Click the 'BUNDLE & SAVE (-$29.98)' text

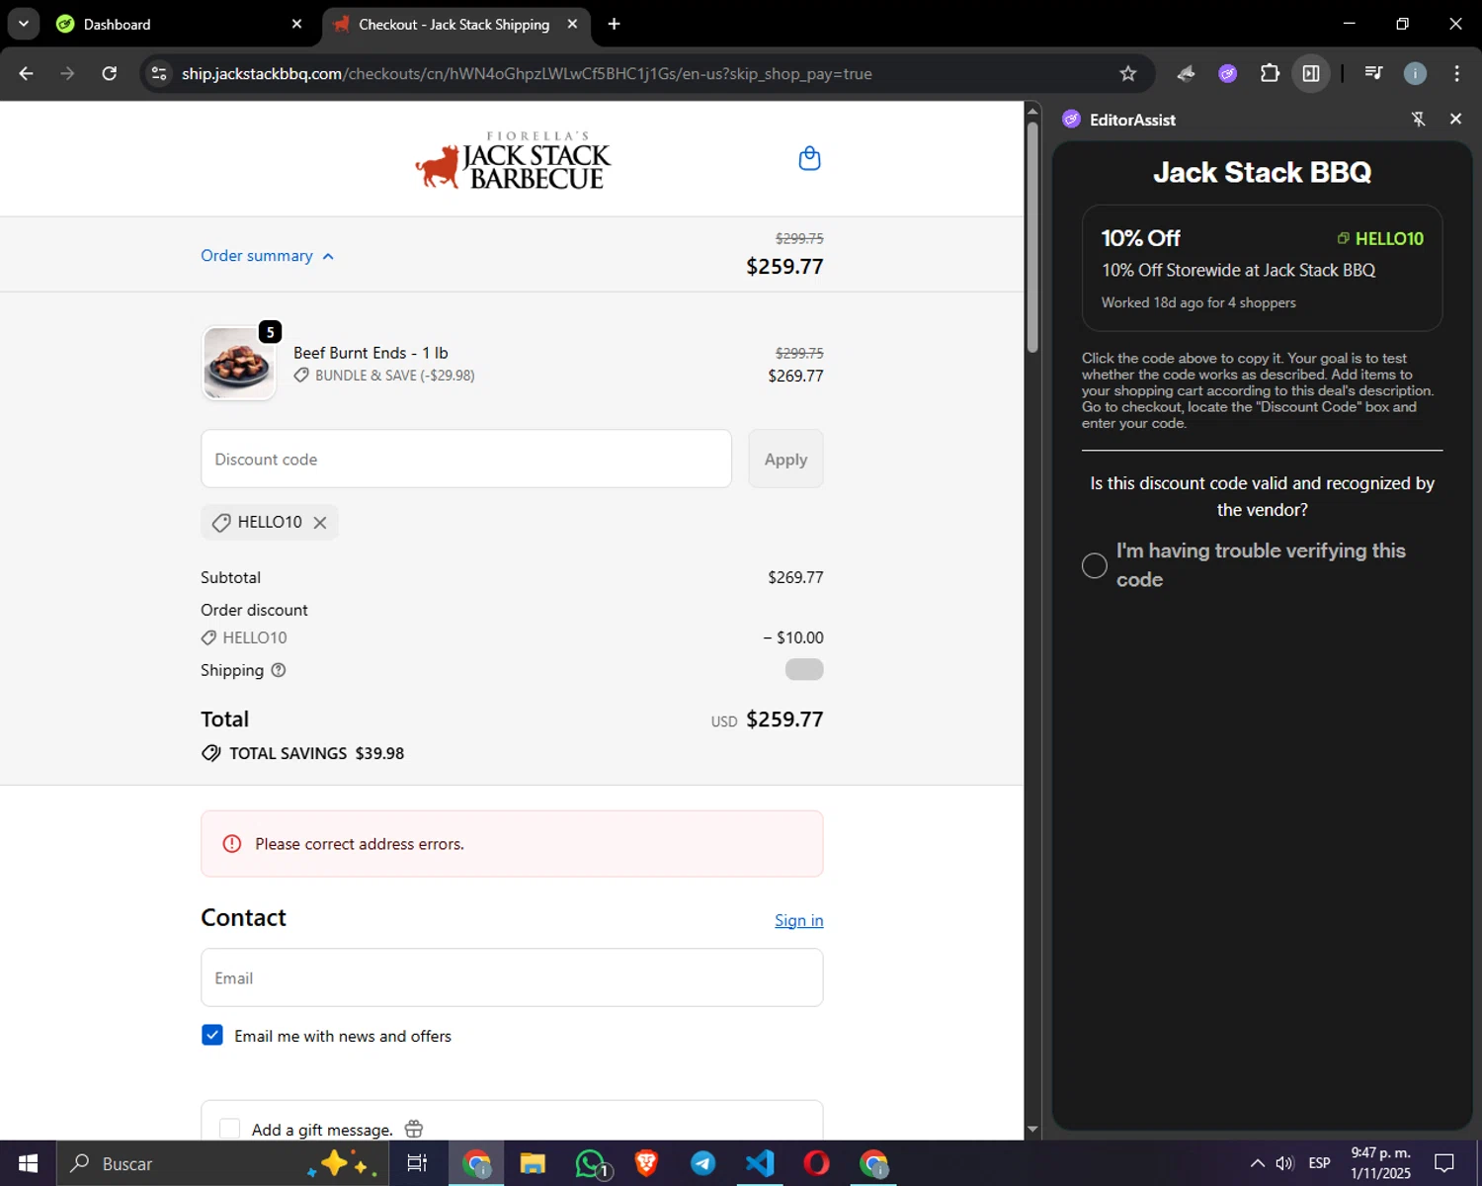395,376
